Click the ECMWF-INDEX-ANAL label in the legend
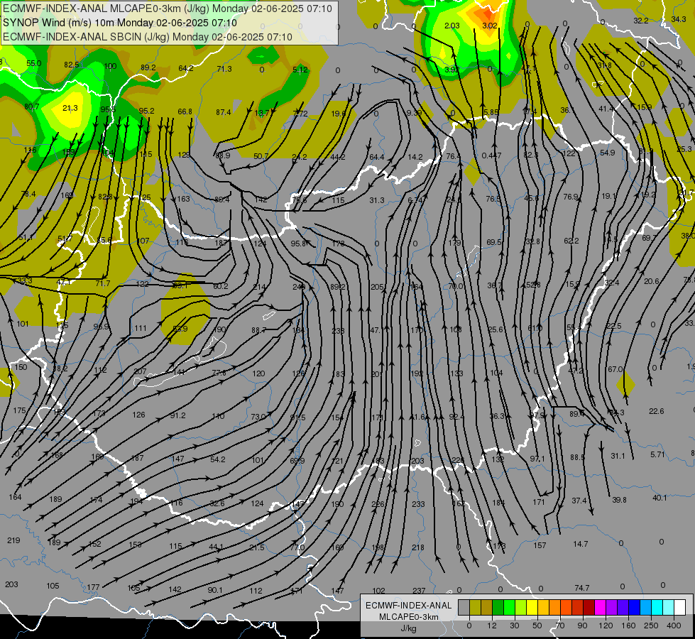The width and height of the screenshot is (695, 639). 409,606
